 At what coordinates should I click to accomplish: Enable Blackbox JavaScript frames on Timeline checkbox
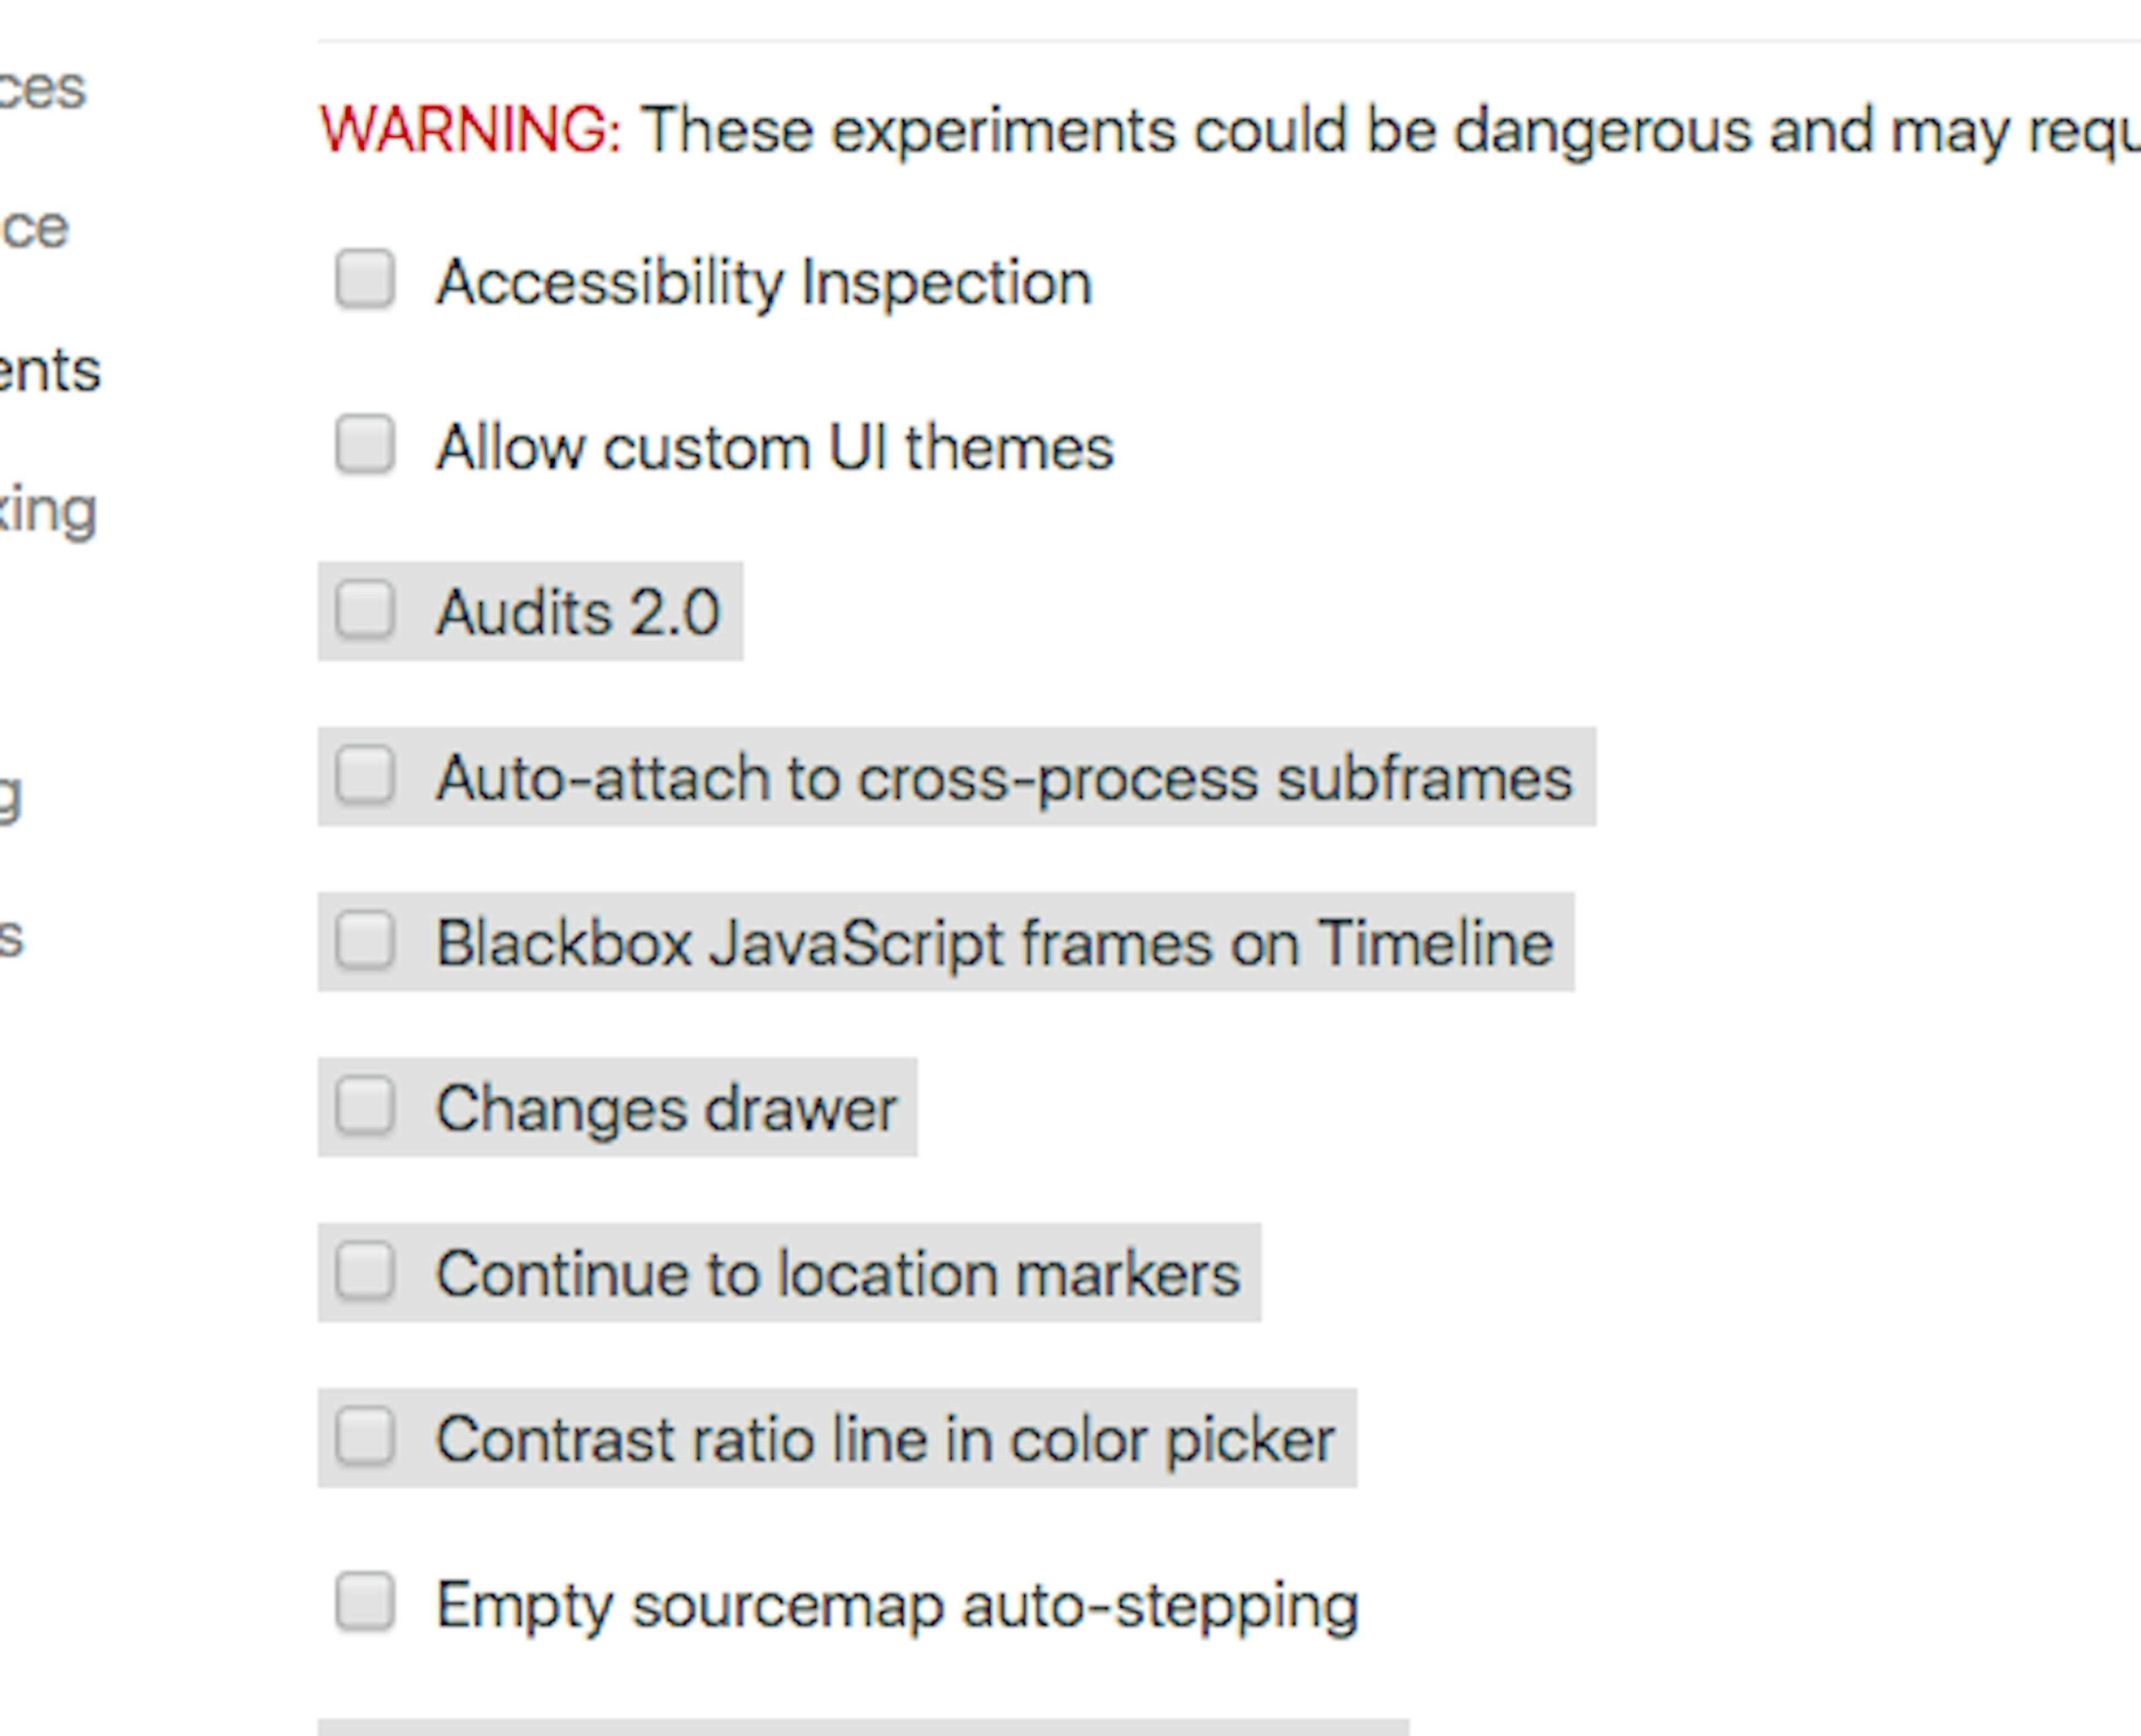365,941
